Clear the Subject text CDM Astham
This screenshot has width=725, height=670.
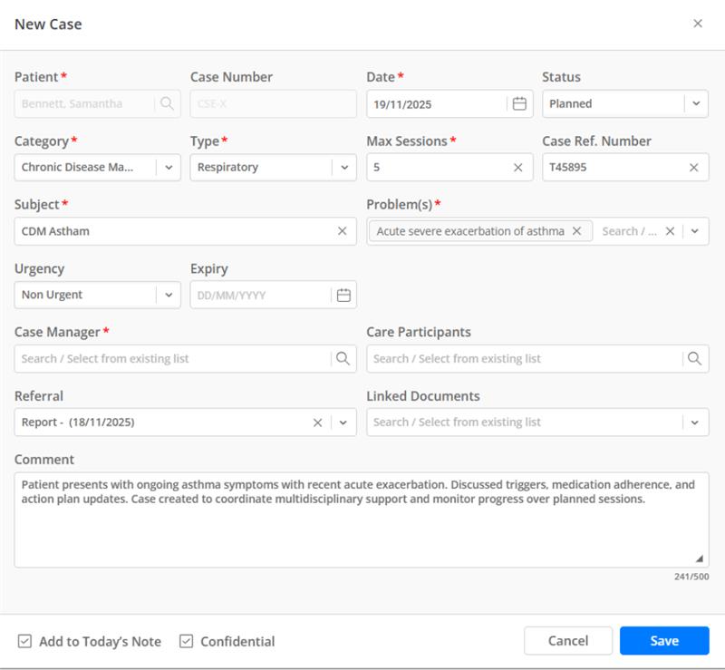pos(343,231)
